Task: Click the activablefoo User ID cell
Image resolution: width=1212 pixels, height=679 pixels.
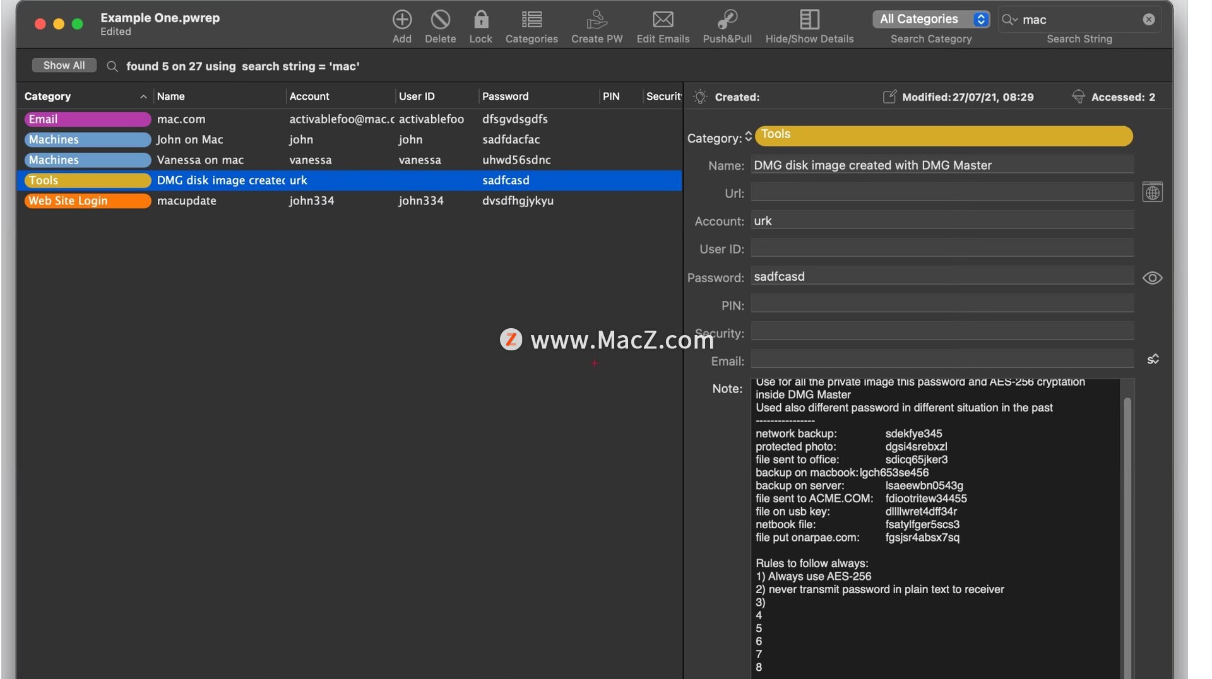Action: (431, 119)
